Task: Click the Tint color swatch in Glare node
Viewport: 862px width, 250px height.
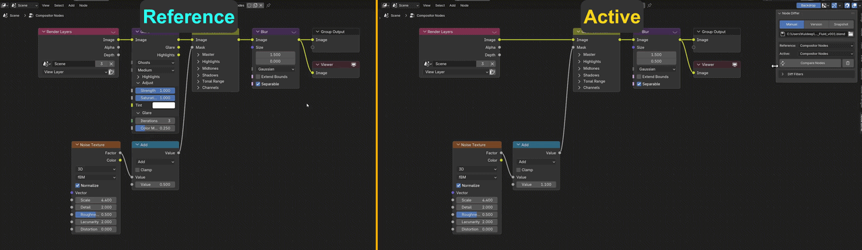Action: [164, 106]
